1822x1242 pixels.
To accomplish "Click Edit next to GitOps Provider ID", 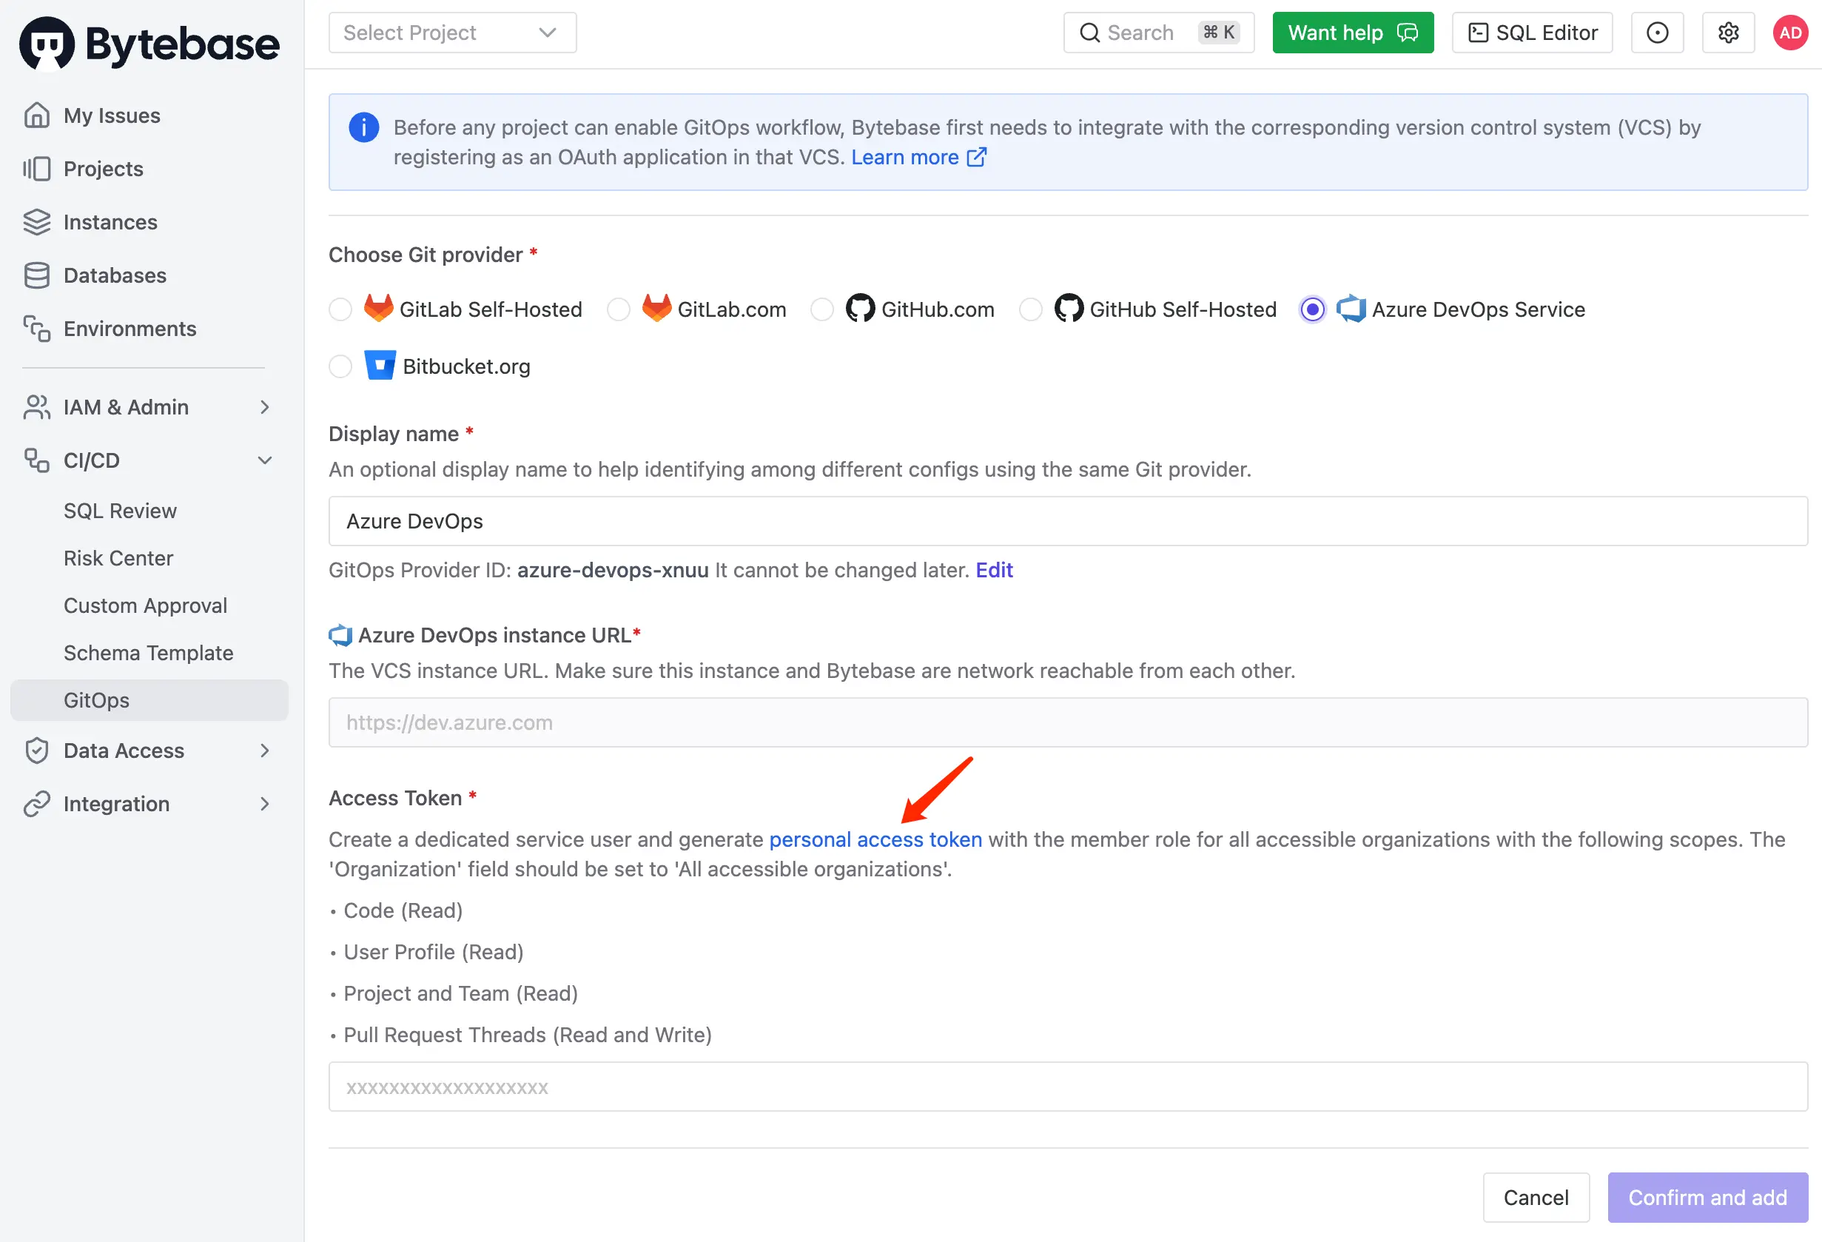I will click(994, 569).
